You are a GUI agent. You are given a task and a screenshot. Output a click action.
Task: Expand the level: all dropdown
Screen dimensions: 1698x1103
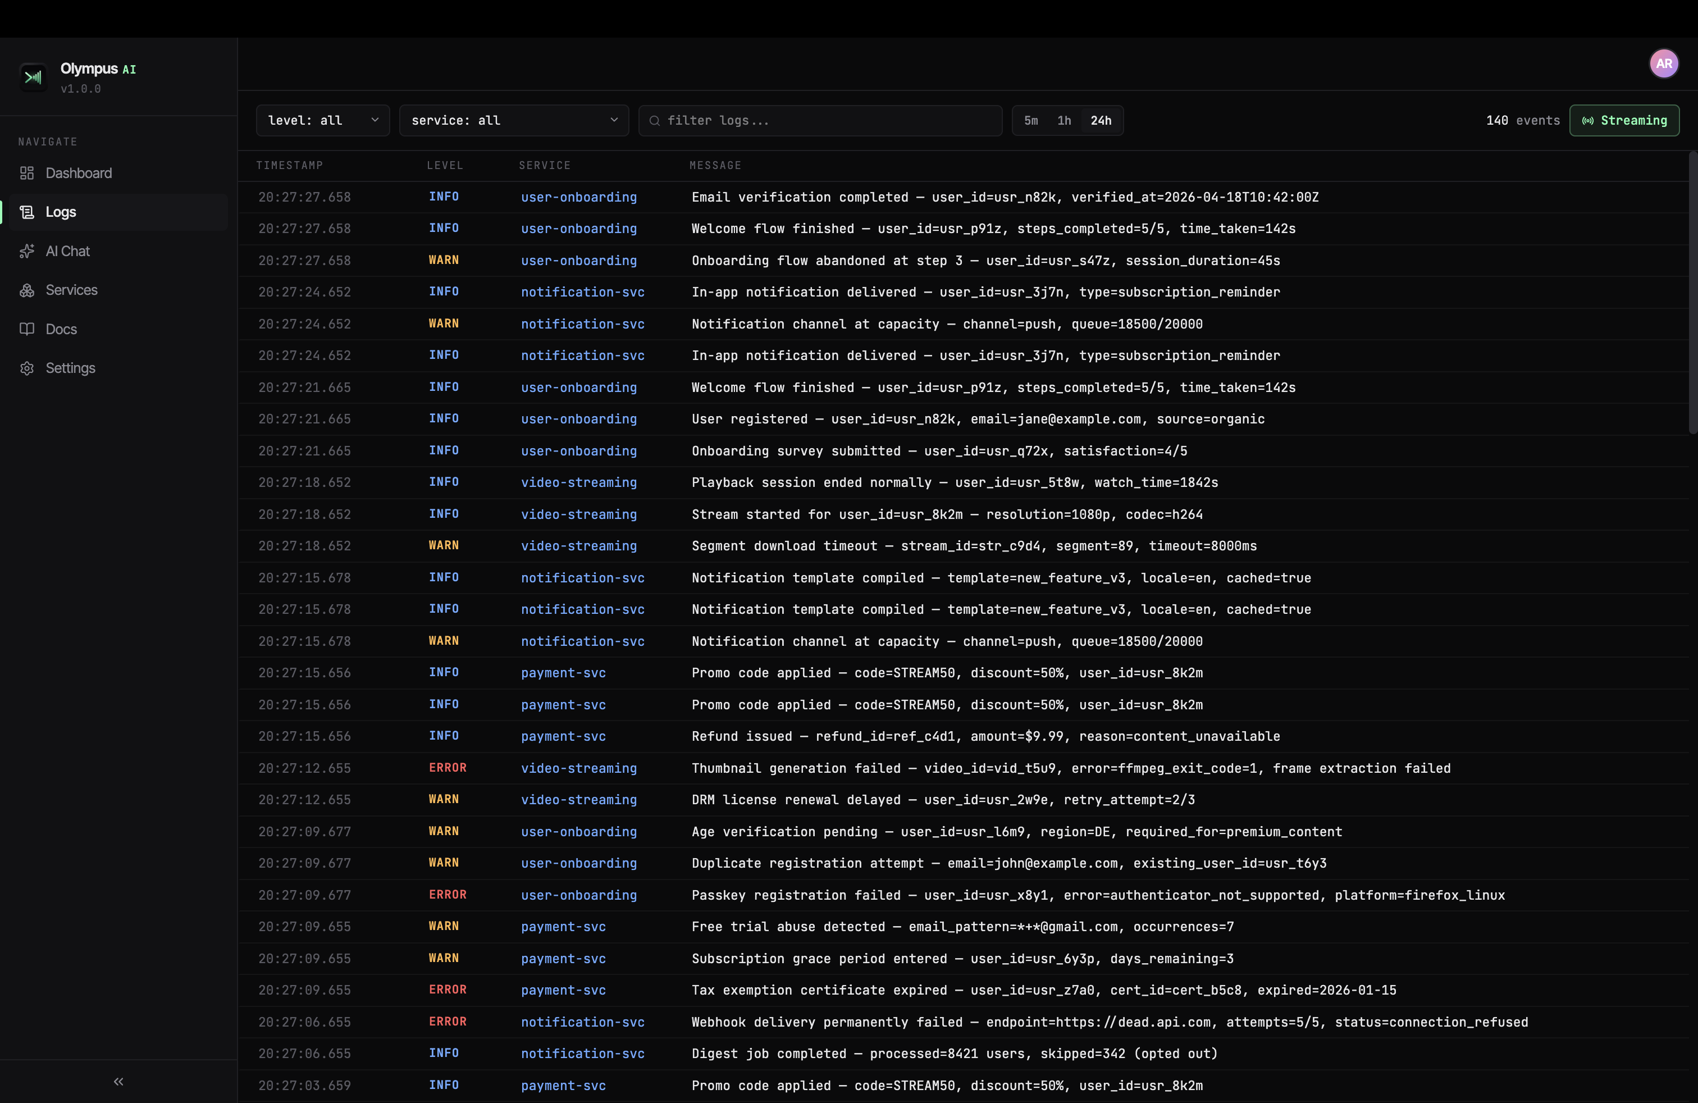pyautogui.click(x=322, y=121)
